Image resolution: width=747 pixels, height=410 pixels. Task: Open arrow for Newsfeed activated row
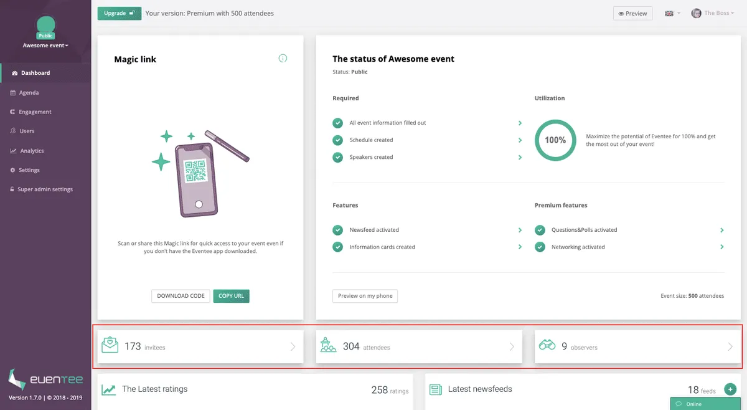(x=520, y=230)
